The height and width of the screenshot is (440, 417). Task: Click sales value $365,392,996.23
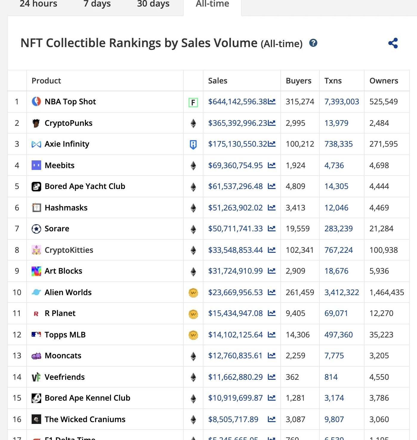click(x=238, y=123)
